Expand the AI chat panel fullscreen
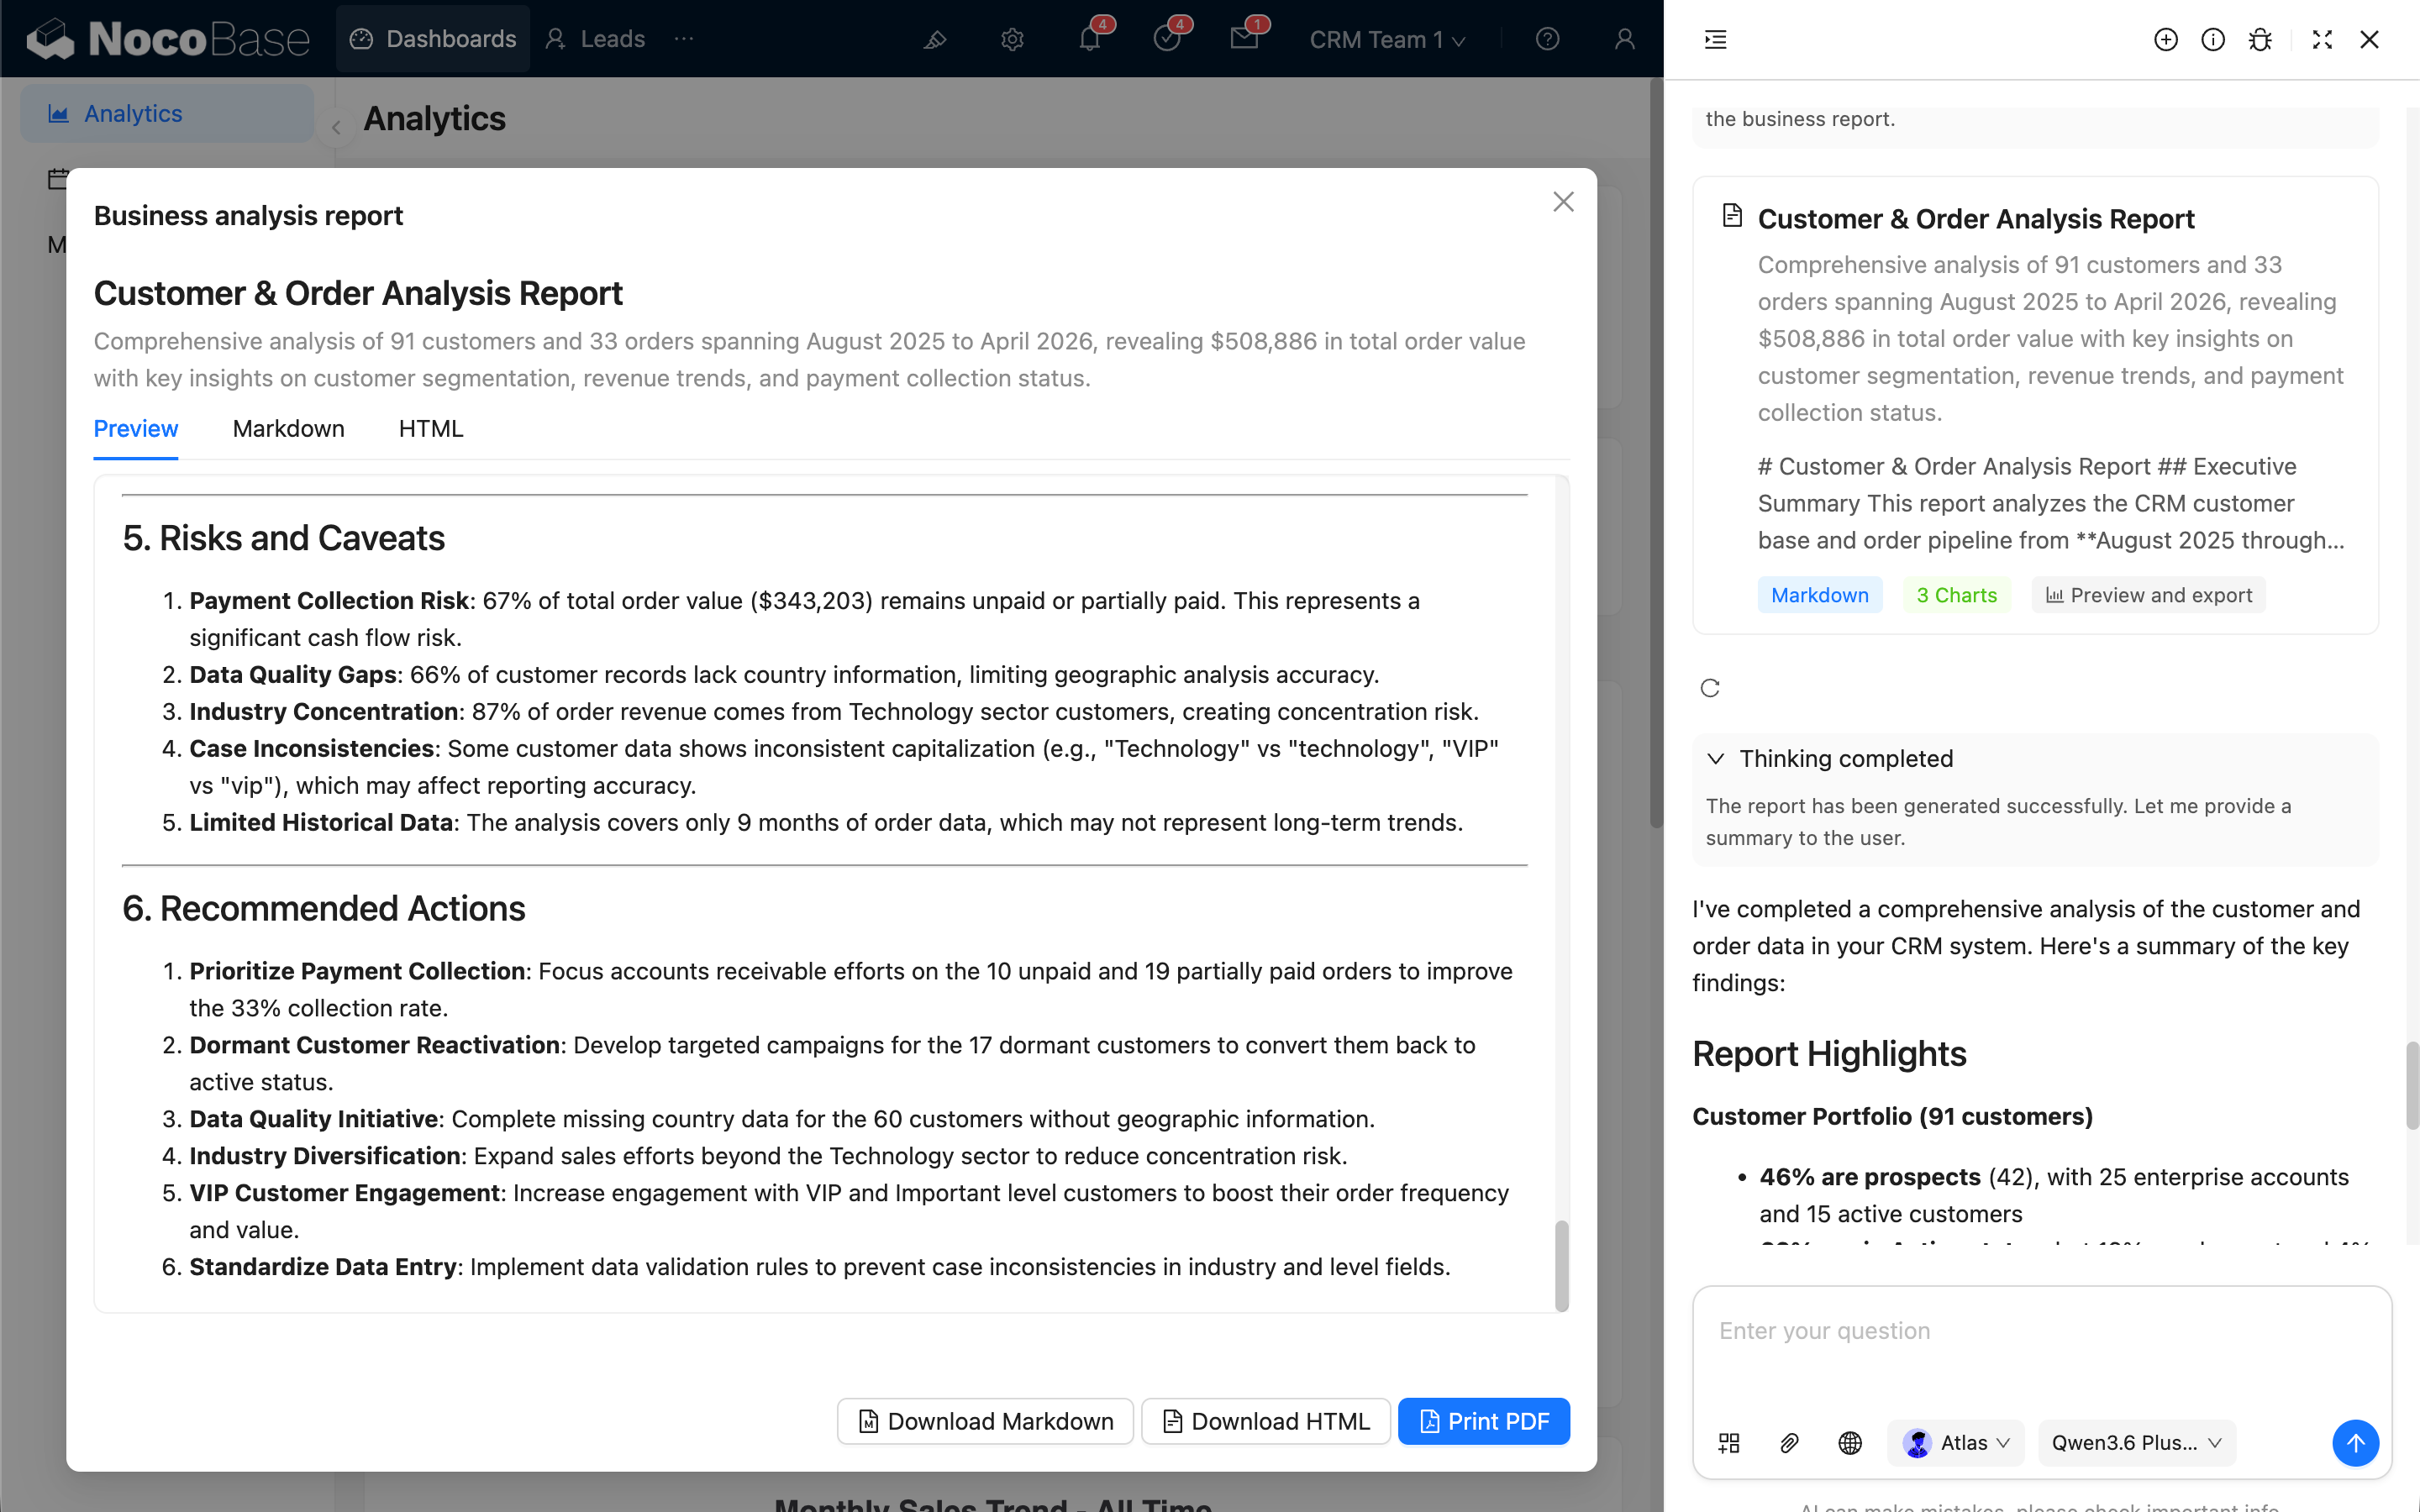 click(2322, 40)
